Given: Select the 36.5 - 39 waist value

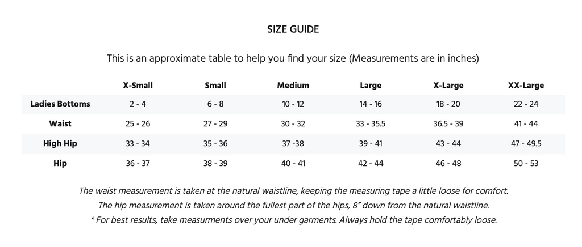Looking at the screenshot, I should (x=448, y=123).
